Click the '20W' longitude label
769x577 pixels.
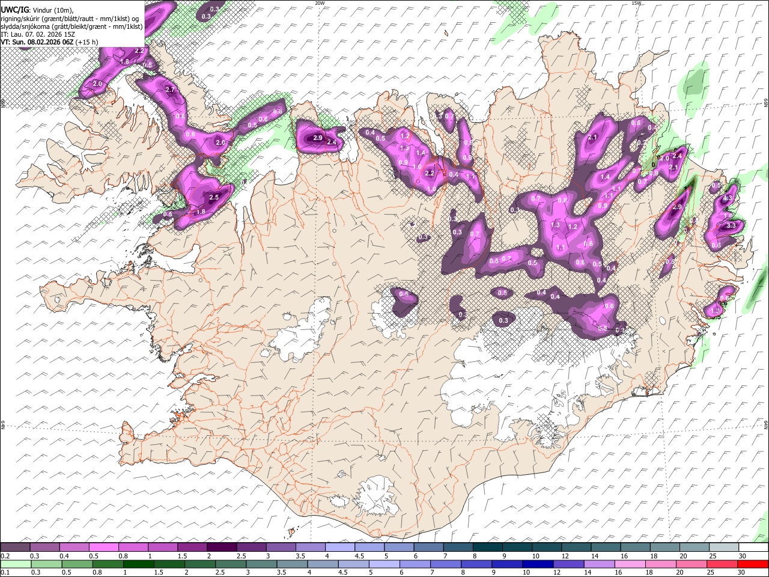(x=320, y=3)
